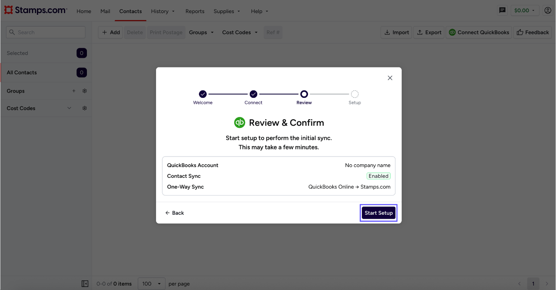Click the search magnifier icon
This screenshot has width=556, height=290.
point(12,32)
